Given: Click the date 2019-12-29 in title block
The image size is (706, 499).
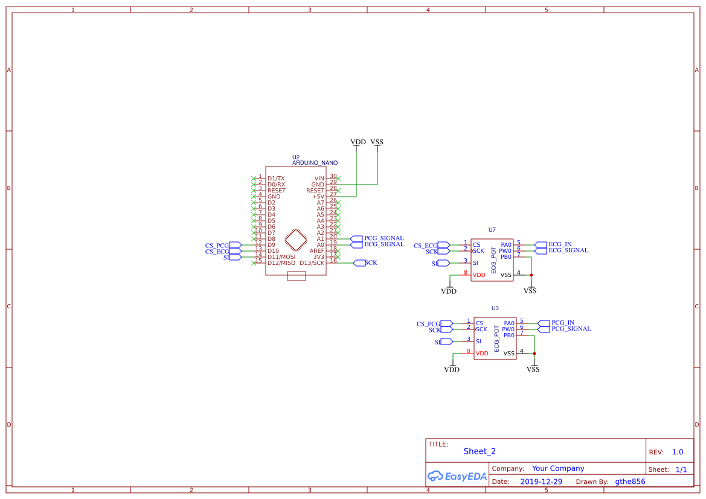Looking at the screenshot, I should tap(540, 481).
